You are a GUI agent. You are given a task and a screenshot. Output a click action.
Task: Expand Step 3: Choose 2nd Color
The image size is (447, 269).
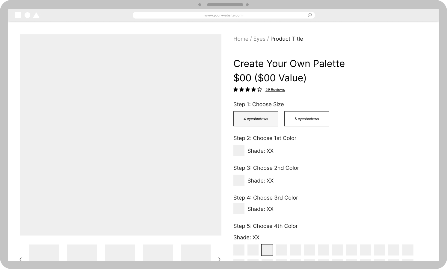tap(266, 168)
